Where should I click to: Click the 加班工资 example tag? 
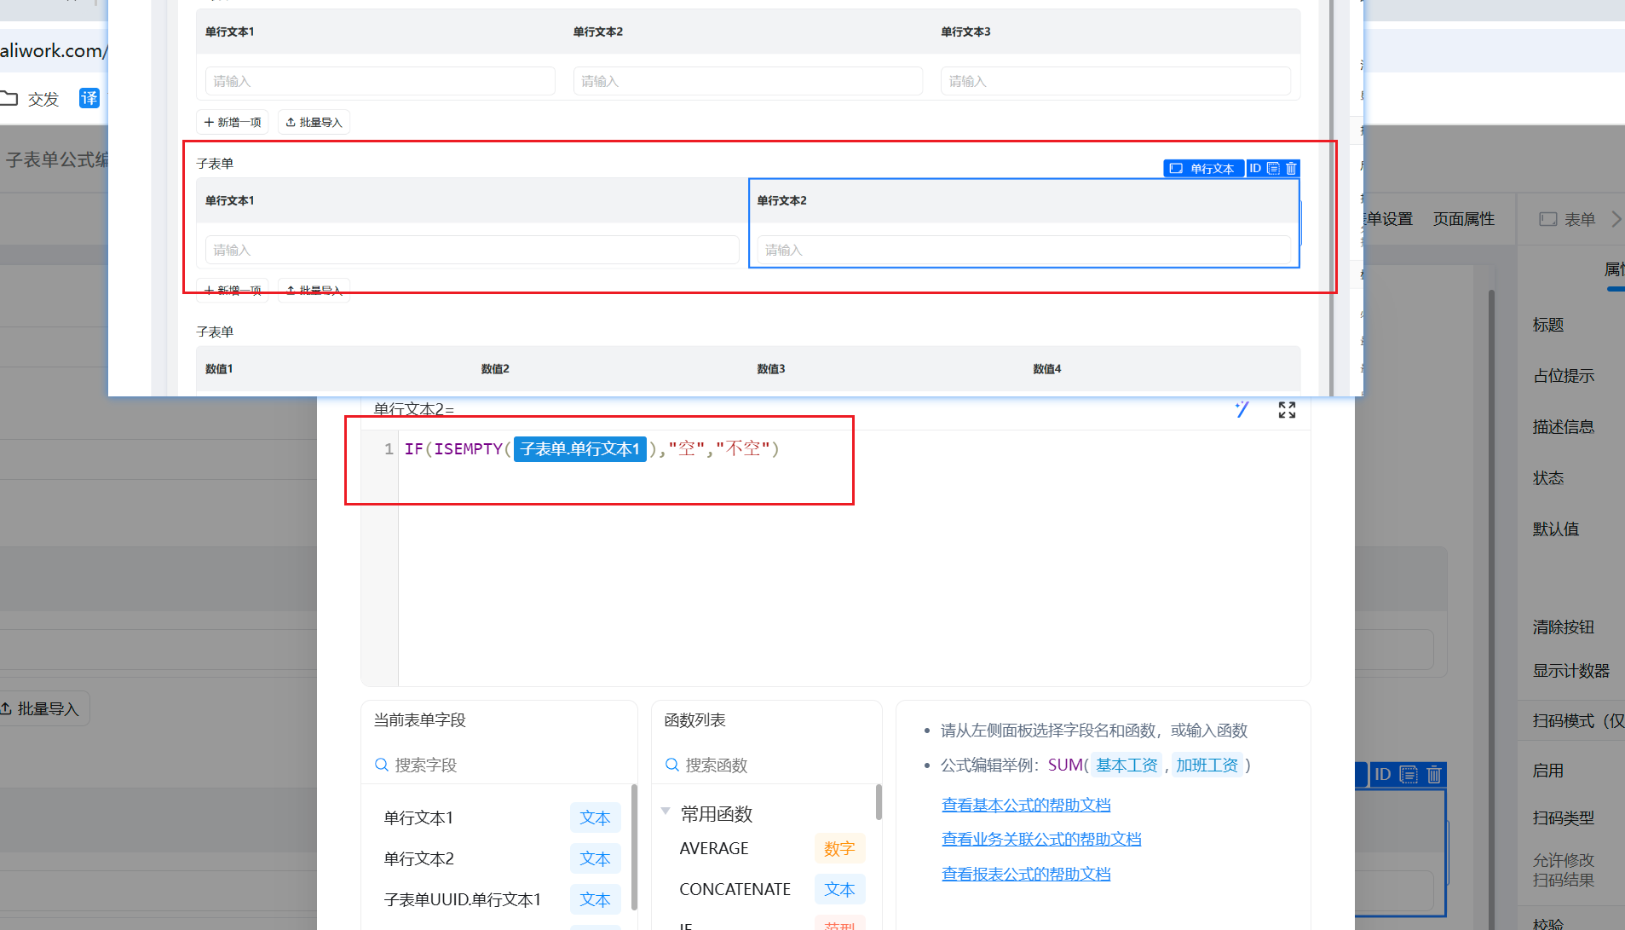coord(1207,765)
